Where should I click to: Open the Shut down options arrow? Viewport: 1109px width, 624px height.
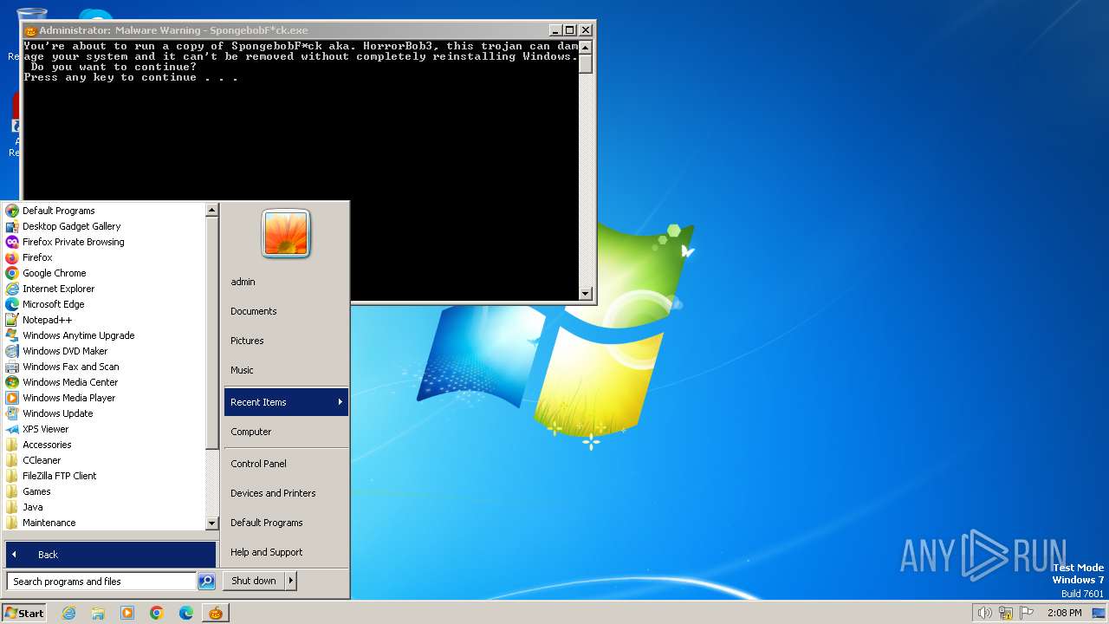pos(290,581)
